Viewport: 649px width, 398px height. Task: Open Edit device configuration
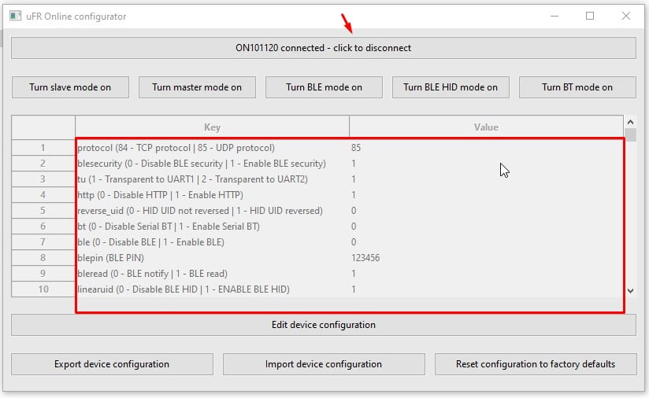tap(323, 325)
